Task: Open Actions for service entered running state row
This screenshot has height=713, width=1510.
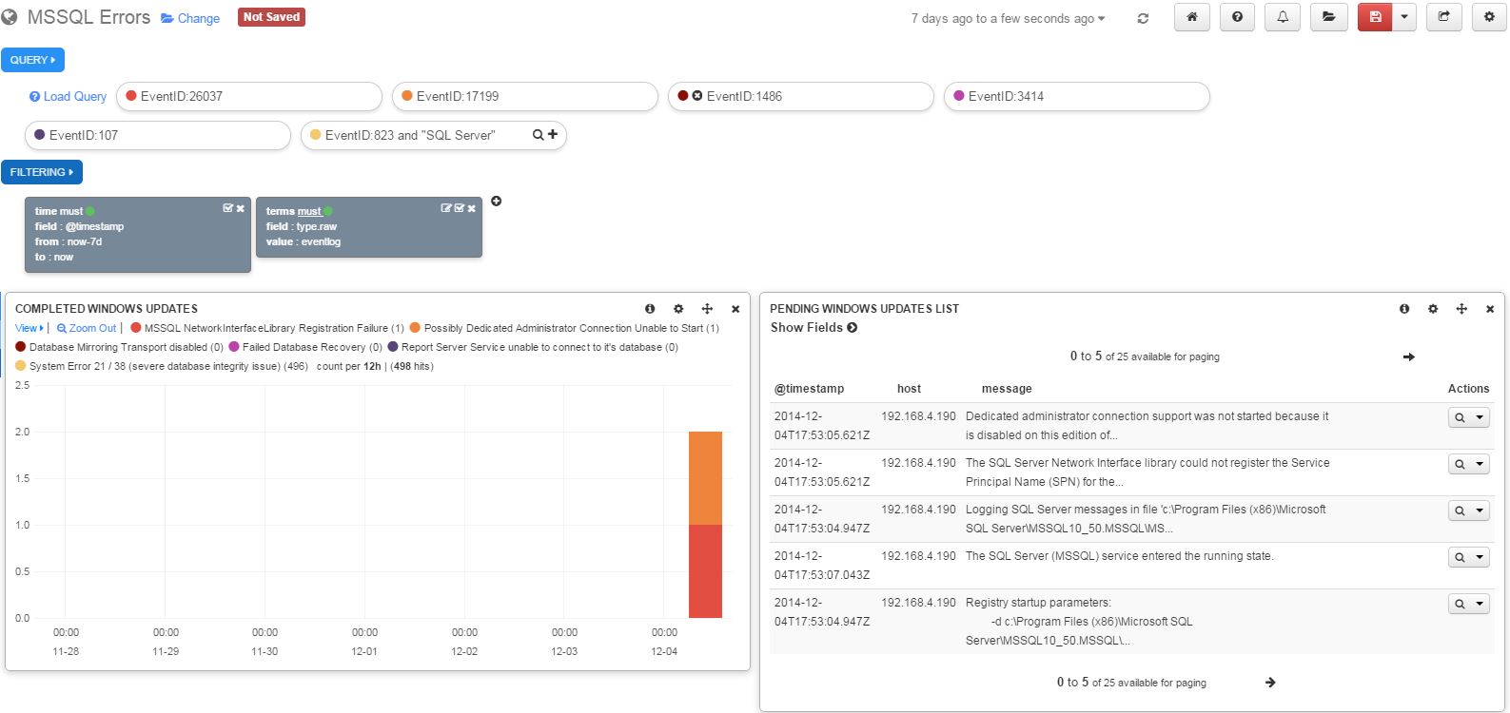Action: (x=1469, y=557)
